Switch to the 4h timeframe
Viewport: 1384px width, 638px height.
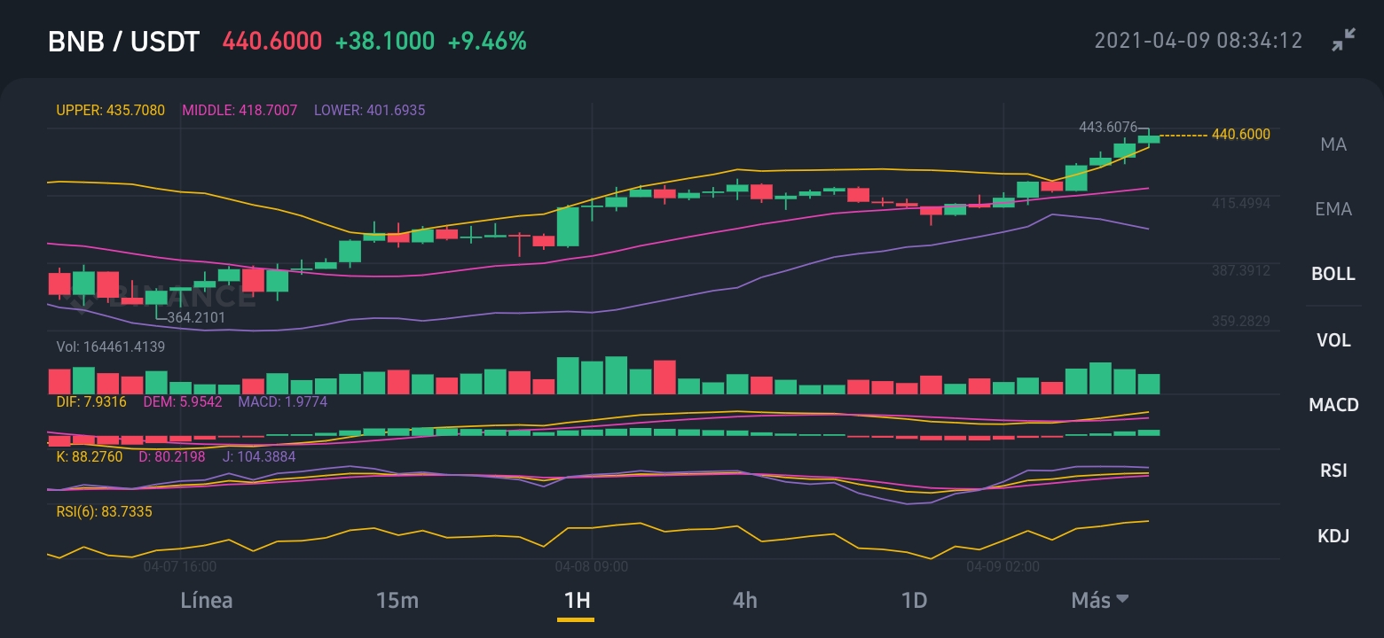point(745,600)
